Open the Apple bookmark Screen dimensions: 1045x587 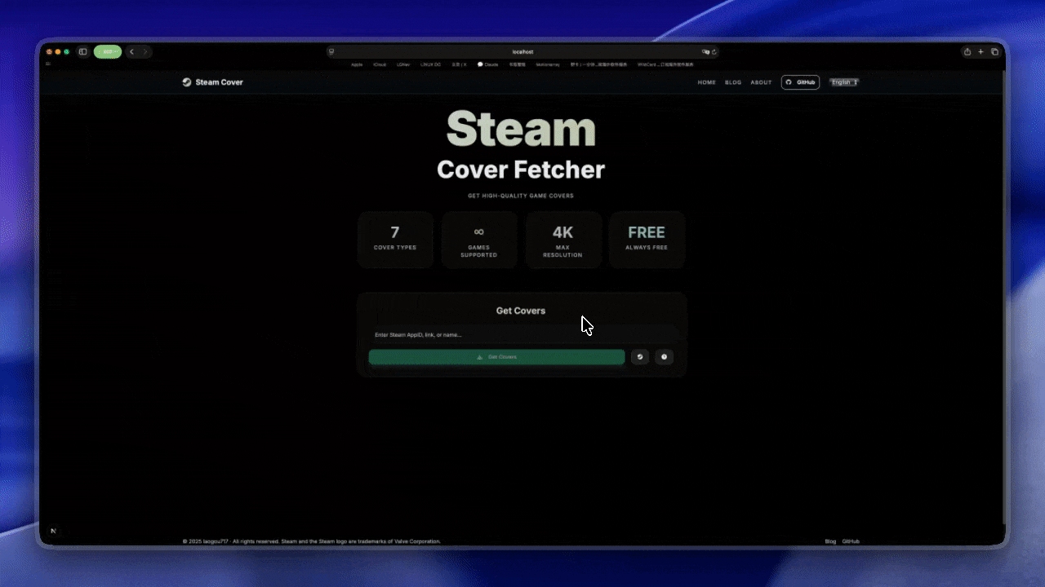coord(357,64)
